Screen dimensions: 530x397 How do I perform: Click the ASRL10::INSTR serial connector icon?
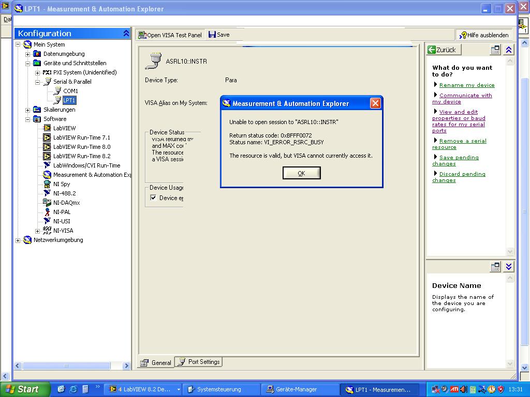coord(153,61)
